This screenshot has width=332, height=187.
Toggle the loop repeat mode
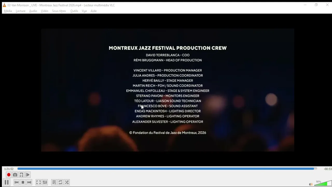point(60,182)
